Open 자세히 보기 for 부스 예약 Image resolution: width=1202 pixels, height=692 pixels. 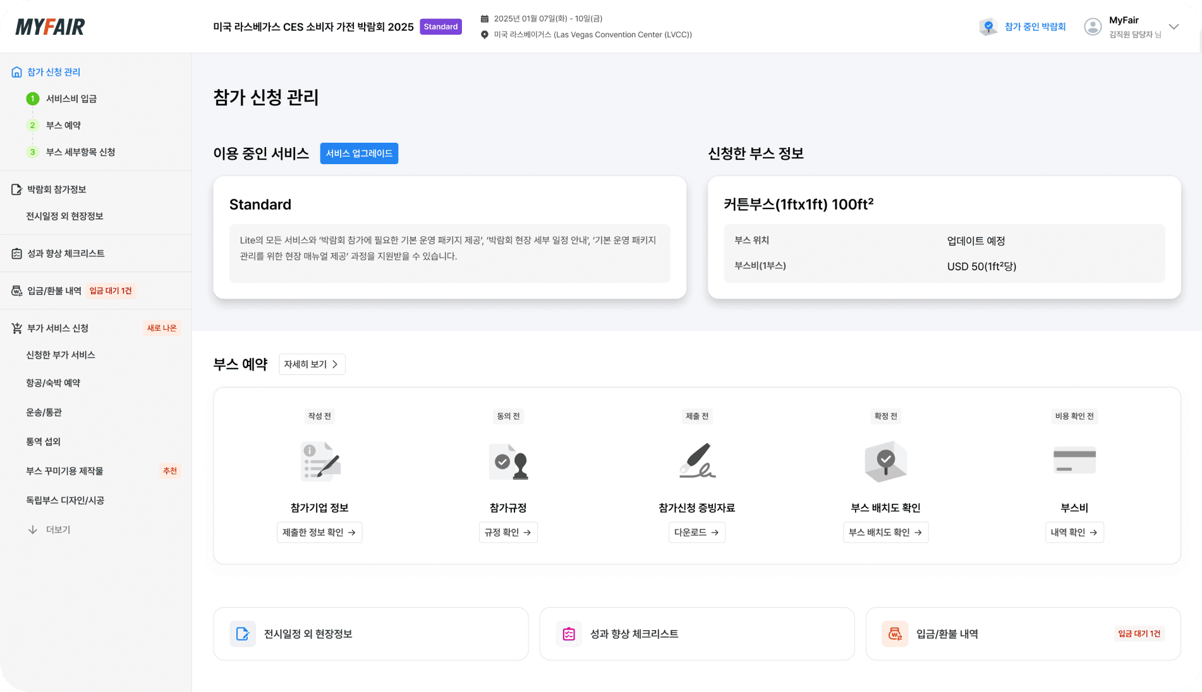coord(312,364)
